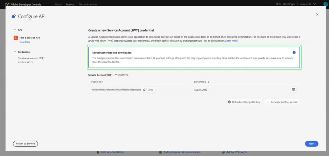Open Adobe I/O Events link in background
Image resolution: width=329 pixels, height=156 pixels.
click(x=237, y=152)
